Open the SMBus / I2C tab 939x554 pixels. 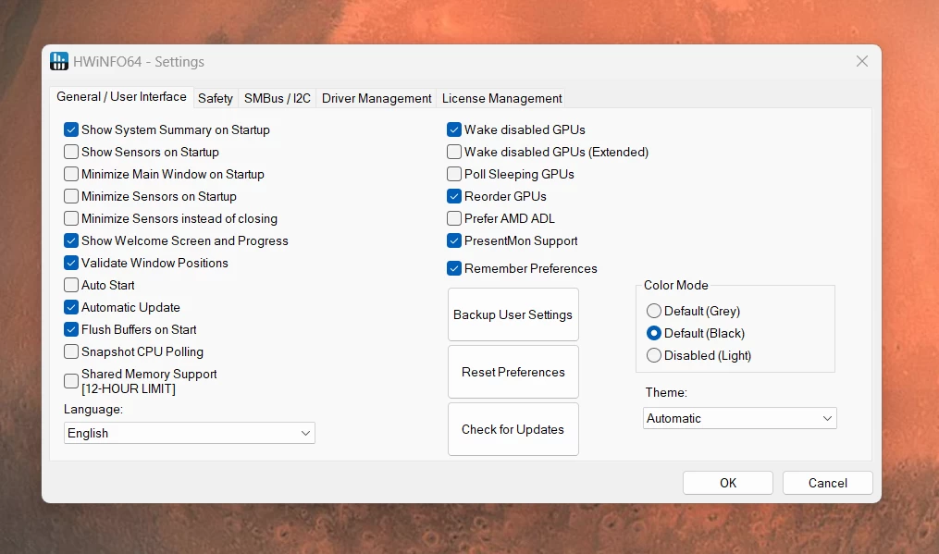click(278, 98)
